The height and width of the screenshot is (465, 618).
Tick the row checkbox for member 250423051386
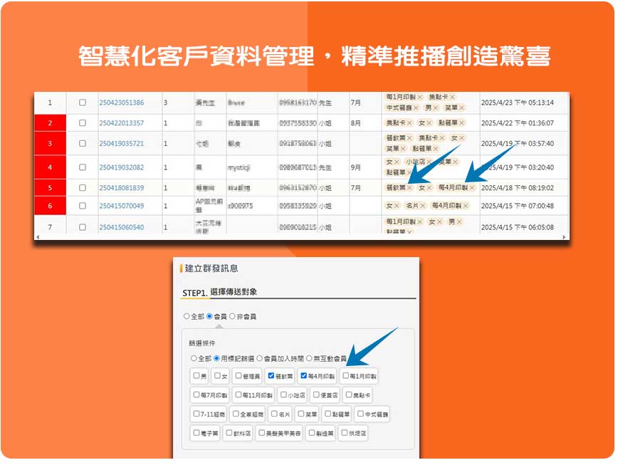83,103
